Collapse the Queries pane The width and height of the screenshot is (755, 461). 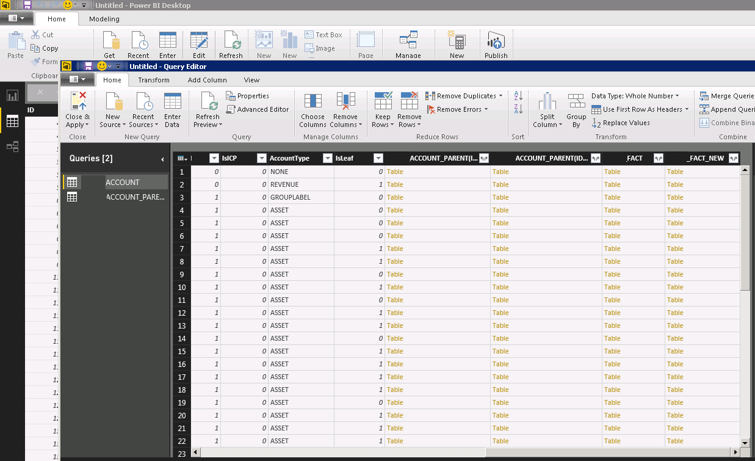pyautogui.click(x=162, y=159)
